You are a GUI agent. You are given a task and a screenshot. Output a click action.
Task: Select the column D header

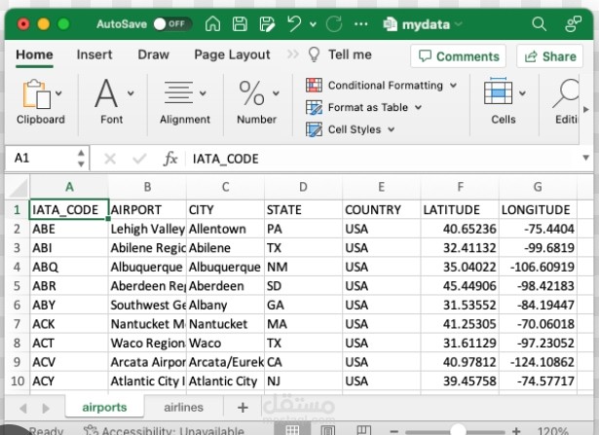303,187
